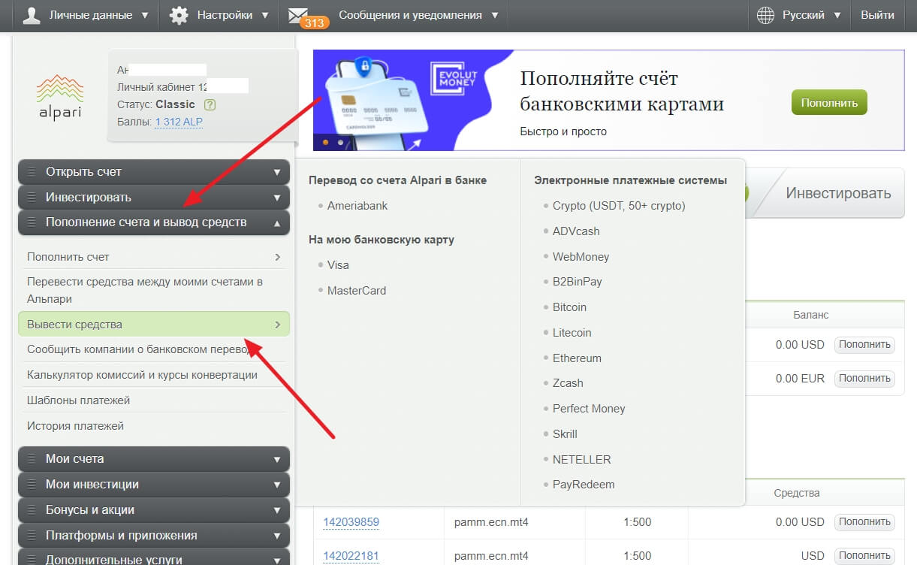Viewport: 917px width, 565px height.
Task: Choose Visa card withdrawal option
Action: pos(338,265)
